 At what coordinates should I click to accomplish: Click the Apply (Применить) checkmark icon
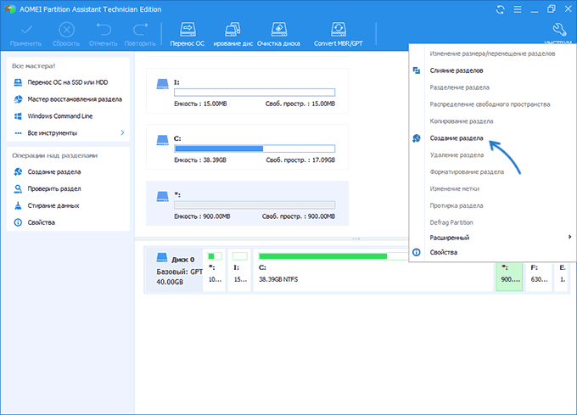[x=26, y=30]
